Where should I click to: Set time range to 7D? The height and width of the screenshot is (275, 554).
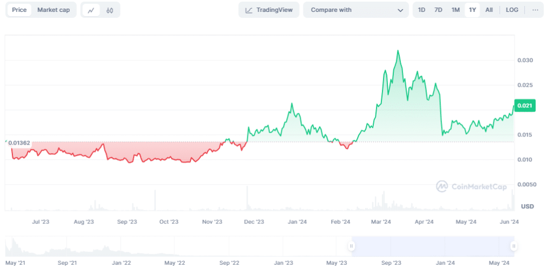(438, 10)
